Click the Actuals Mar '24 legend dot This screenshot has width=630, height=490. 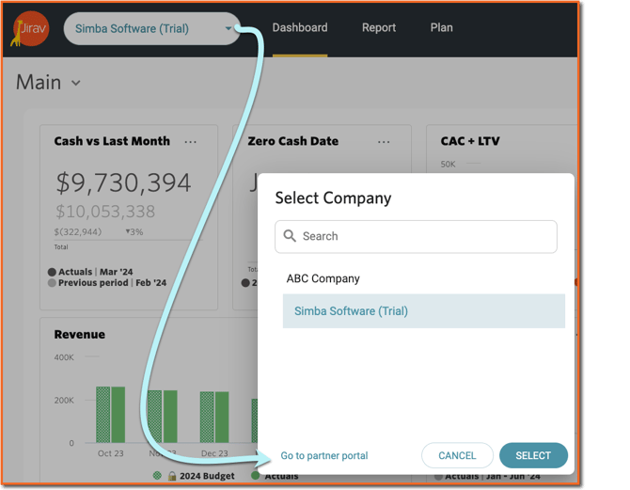[52, 272]
